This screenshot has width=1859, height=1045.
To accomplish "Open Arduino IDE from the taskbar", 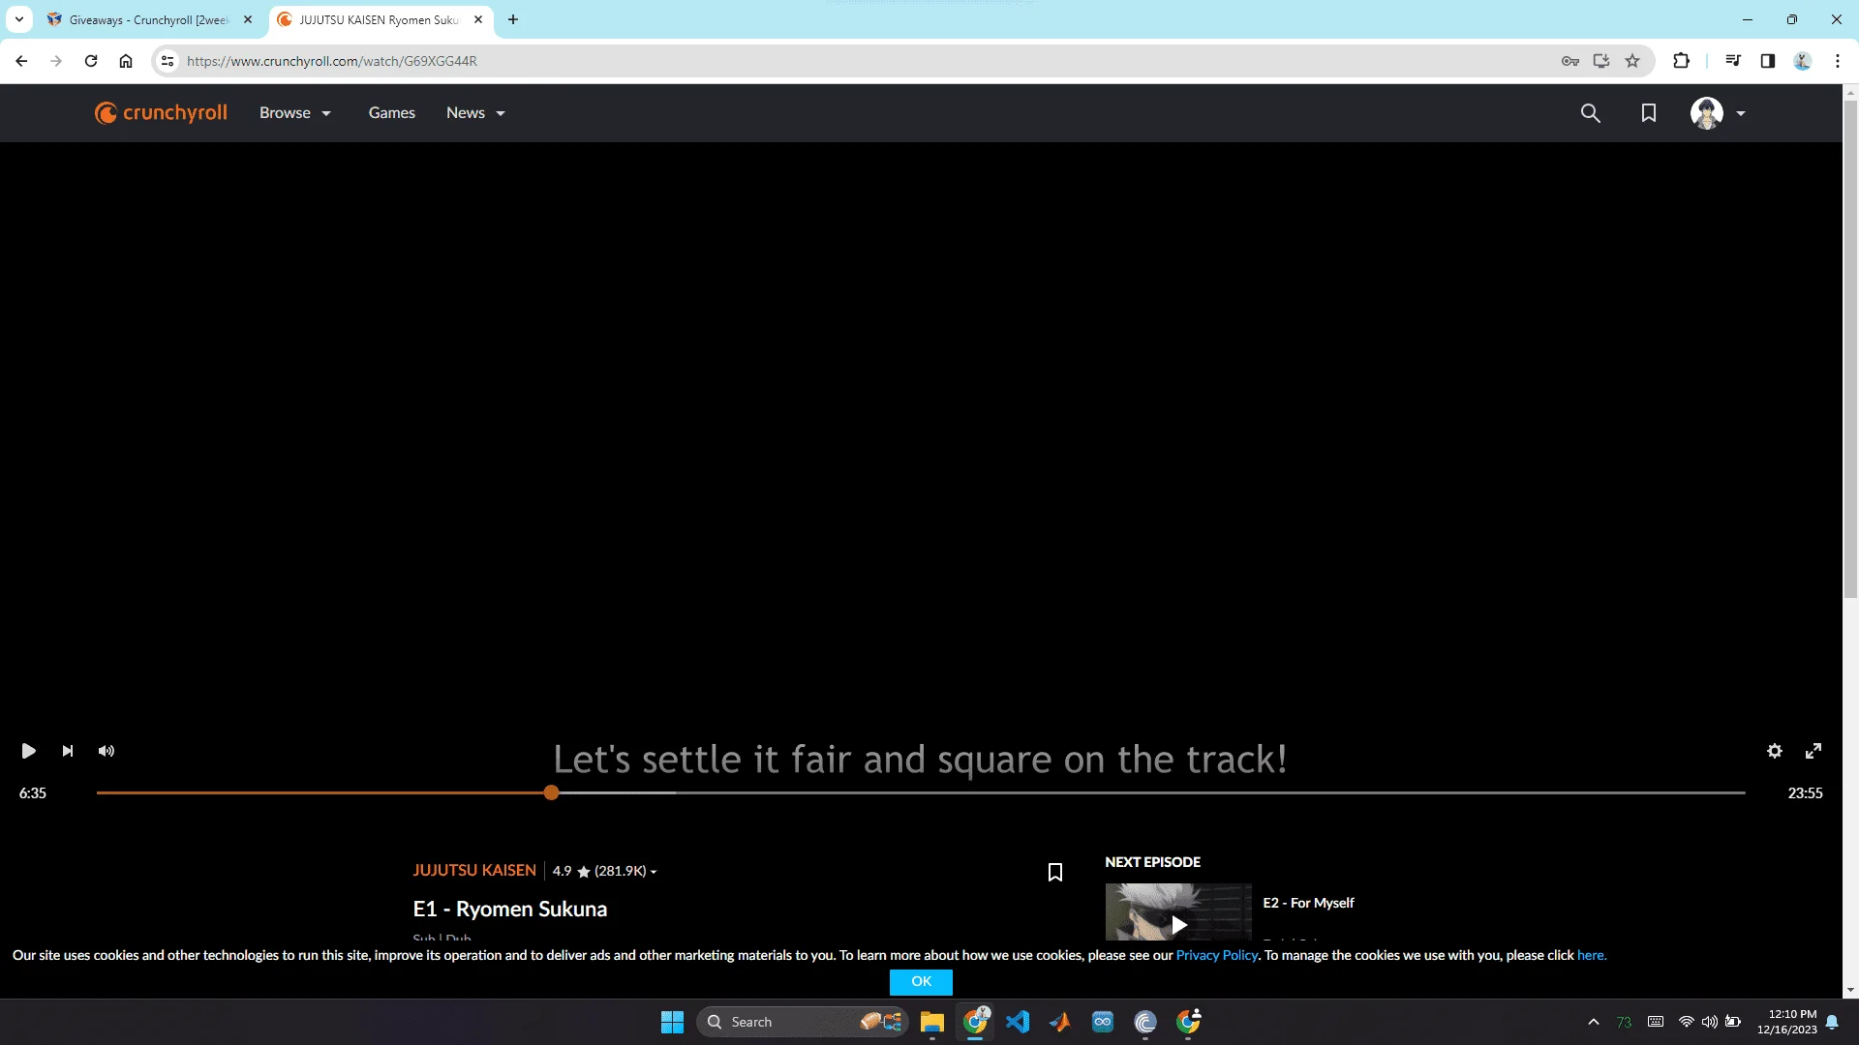I will [1103, 1022].
